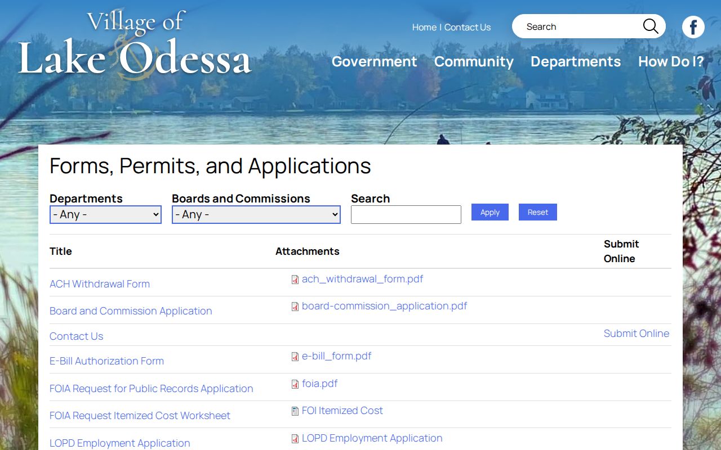Click the search magnifying glass icon
The height and width of the screenshot is (450, 721).
point(651,26)
